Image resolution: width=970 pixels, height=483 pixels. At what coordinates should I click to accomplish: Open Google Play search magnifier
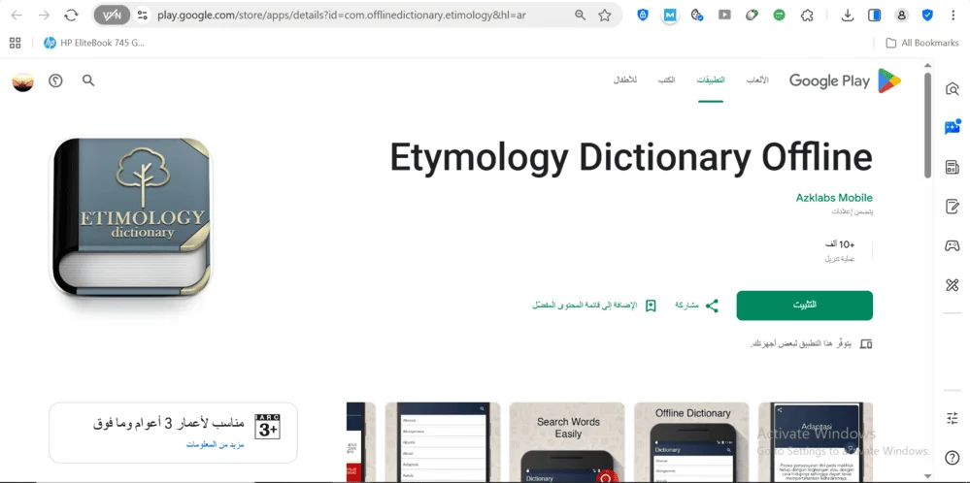click(x=88, y=80)
